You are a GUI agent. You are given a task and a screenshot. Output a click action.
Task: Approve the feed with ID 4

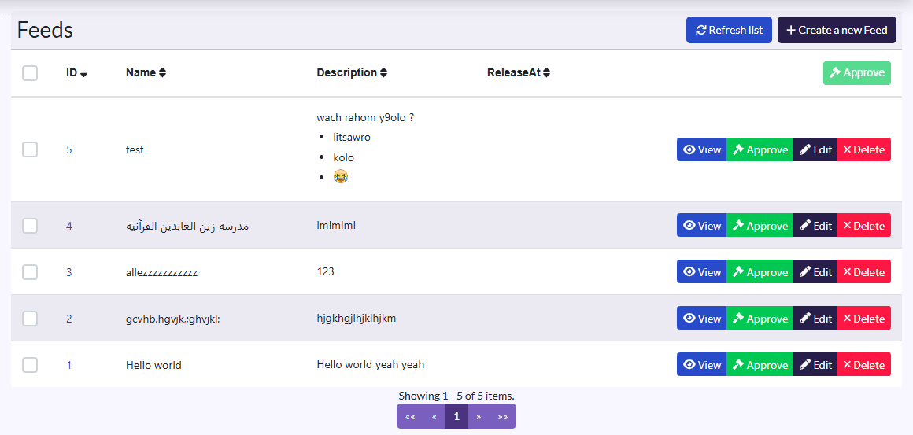coord(760,225)
